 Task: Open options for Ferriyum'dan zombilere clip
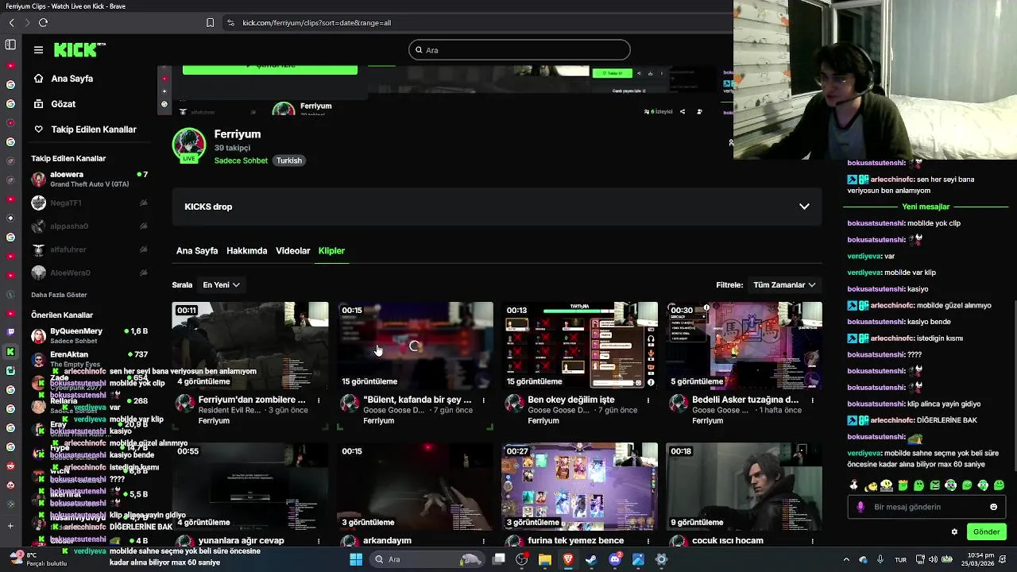click(x=319, y=400)
